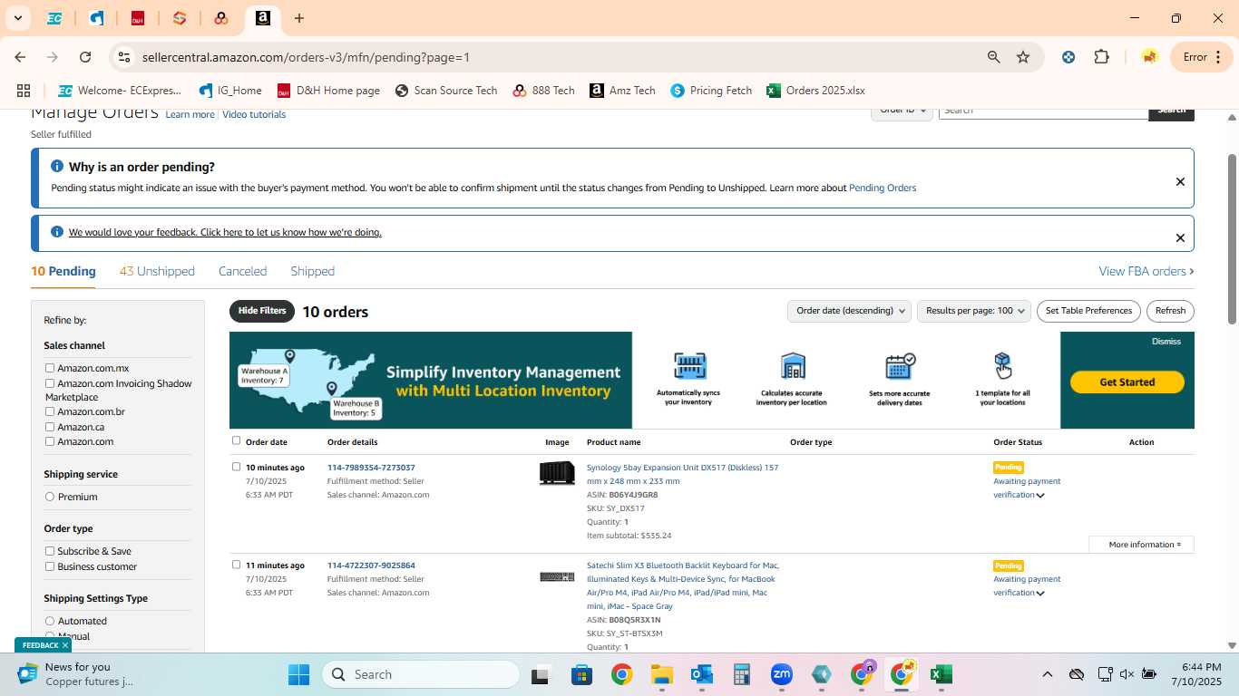Viewport: 1239px width, 696px height.
Task: Open the Satechi Slim X3 keyboard product link
Action: (682, 585)
